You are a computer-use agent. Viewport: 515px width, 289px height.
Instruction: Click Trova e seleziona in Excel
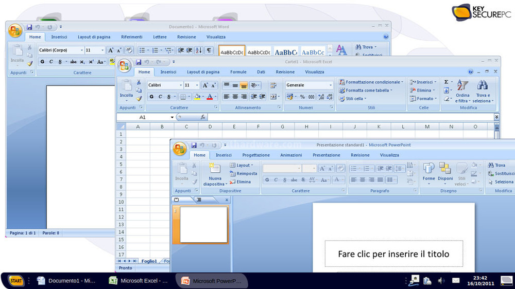point(483,91)
